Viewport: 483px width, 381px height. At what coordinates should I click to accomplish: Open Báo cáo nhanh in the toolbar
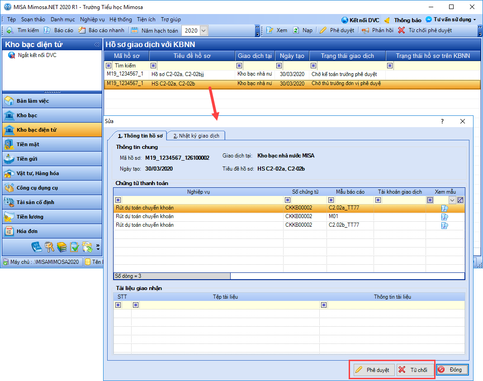click(x=101, y=30)
